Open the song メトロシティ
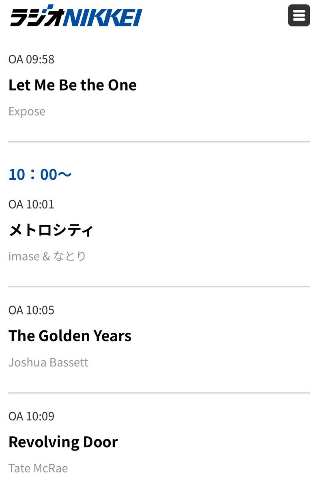 click(51, 230)
